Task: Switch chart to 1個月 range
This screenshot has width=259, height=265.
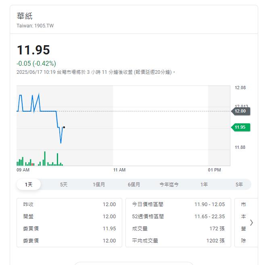Action: point(99,184)
